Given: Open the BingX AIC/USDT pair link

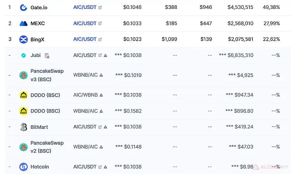Looking at the screenshot, I should click(85, 39).
